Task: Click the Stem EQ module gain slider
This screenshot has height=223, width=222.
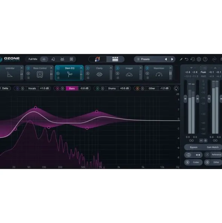Action: point(81,75)
